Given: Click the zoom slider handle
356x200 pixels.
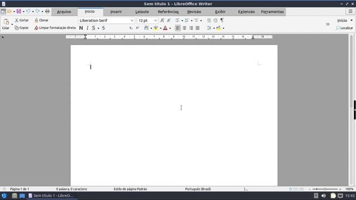Looking at the screenshot, I should pos(325,189).
